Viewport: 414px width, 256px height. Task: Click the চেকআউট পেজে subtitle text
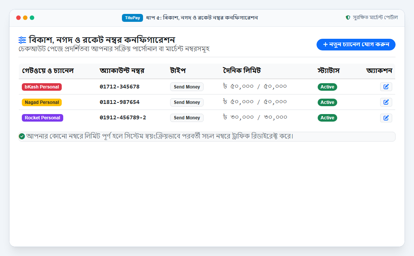click(x=114, y=49)
